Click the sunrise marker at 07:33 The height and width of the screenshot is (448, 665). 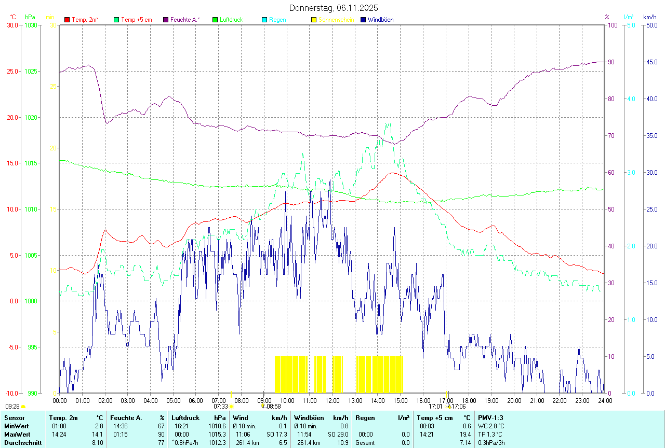(x=231, y=407)
